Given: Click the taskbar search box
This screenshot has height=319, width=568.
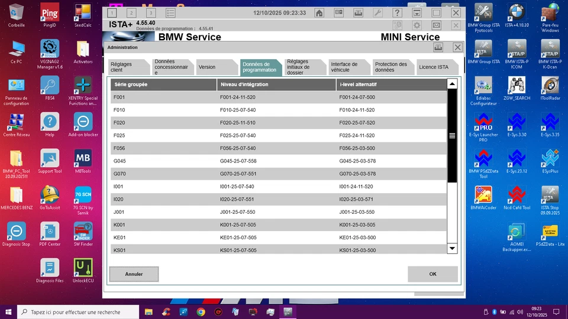Looking at the screenshot, I should tap(78, 312).
